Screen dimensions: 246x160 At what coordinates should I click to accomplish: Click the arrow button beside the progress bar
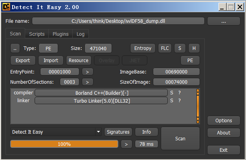pos(127,144)
